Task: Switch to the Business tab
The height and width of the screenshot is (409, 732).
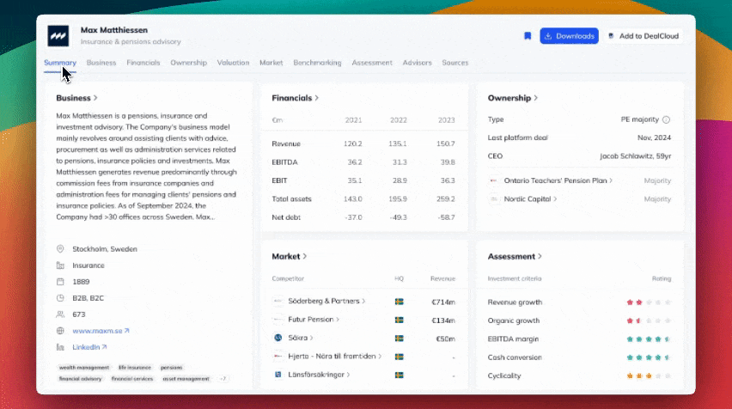Action: pos(101,63)
